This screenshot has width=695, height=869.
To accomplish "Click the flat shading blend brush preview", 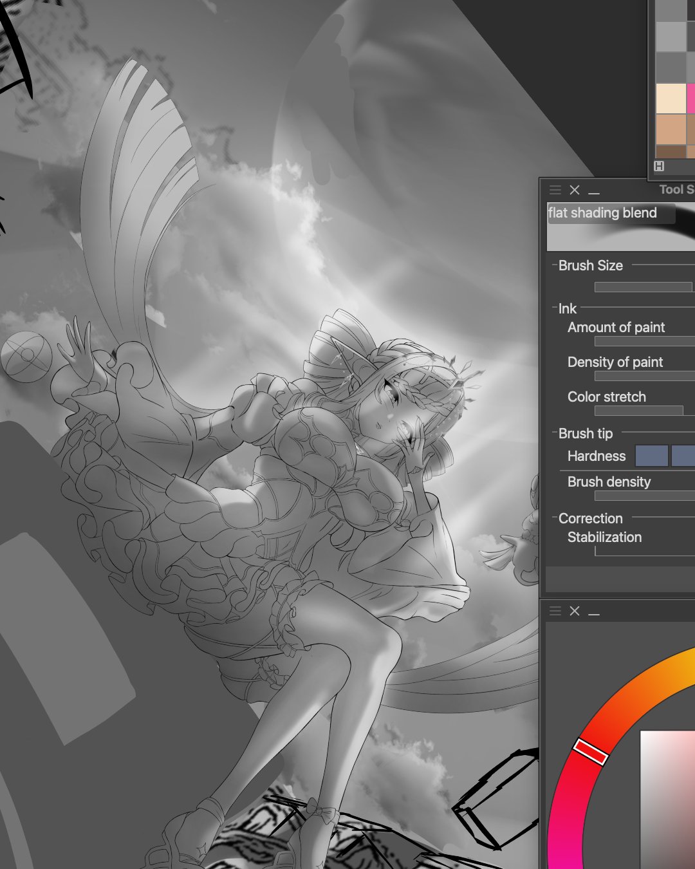I will (621, 227).
